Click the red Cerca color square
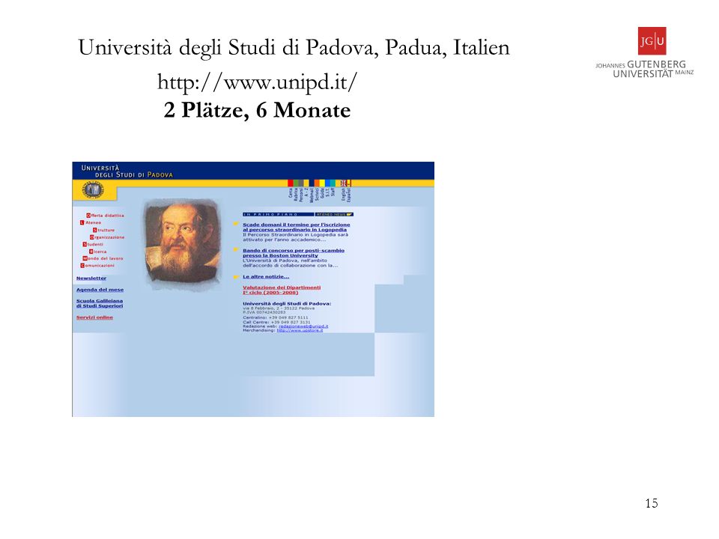Image resolution: width=719 pixels, height=539 pixels. coord(291,183)
